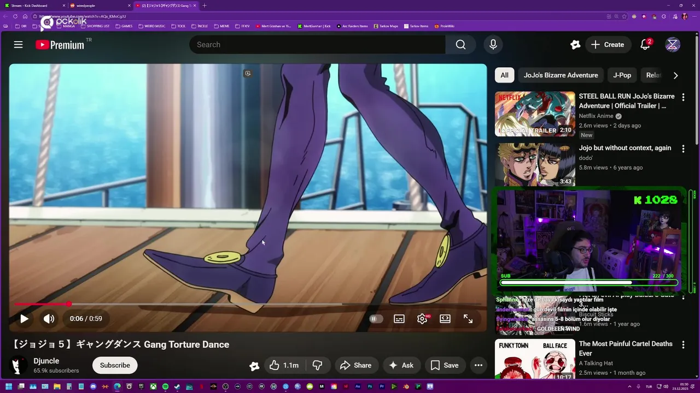Select the All filter chip

[504, 75]
